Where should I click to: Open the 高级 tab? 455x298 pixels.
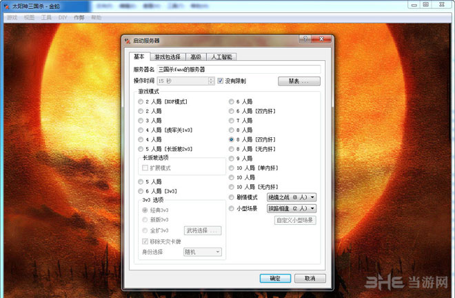(x=196, y=57)
